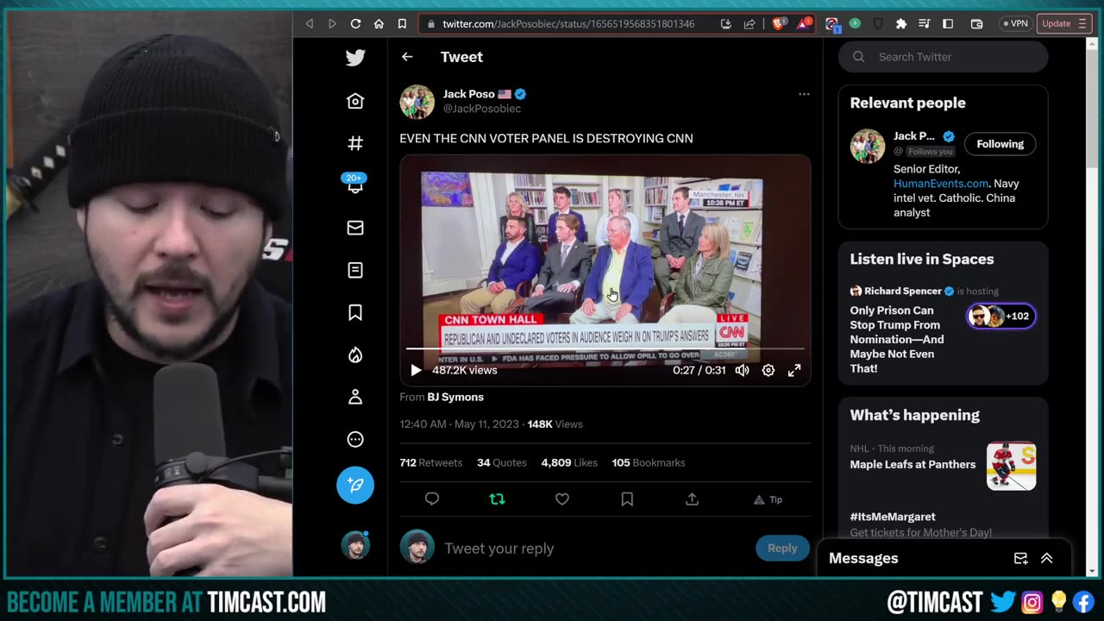This screenshot has width=1104, height=621.
Task: Reload the page
Action: [355, 24]
